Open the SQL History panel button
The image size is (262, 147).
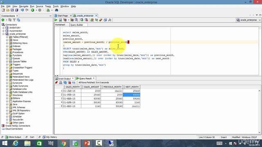tap(50, 137)
